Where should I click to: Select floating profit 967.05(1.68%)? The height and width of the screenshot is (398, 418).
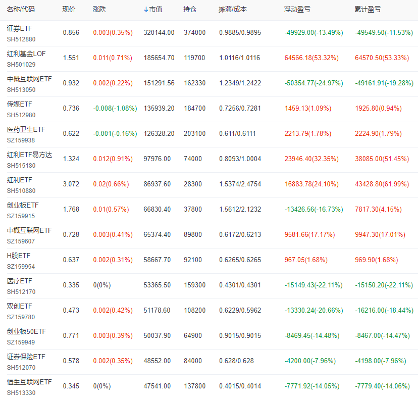(x=306, y=260)
